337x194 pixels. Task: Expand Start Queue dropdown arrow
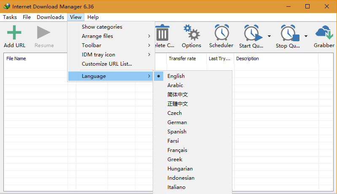point(269,36)
